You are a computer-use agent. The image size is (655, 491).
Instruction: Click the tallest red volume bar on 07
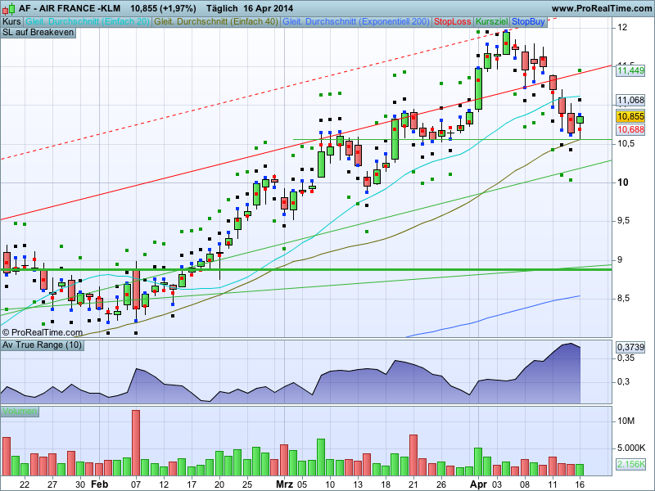pos(136,443)
